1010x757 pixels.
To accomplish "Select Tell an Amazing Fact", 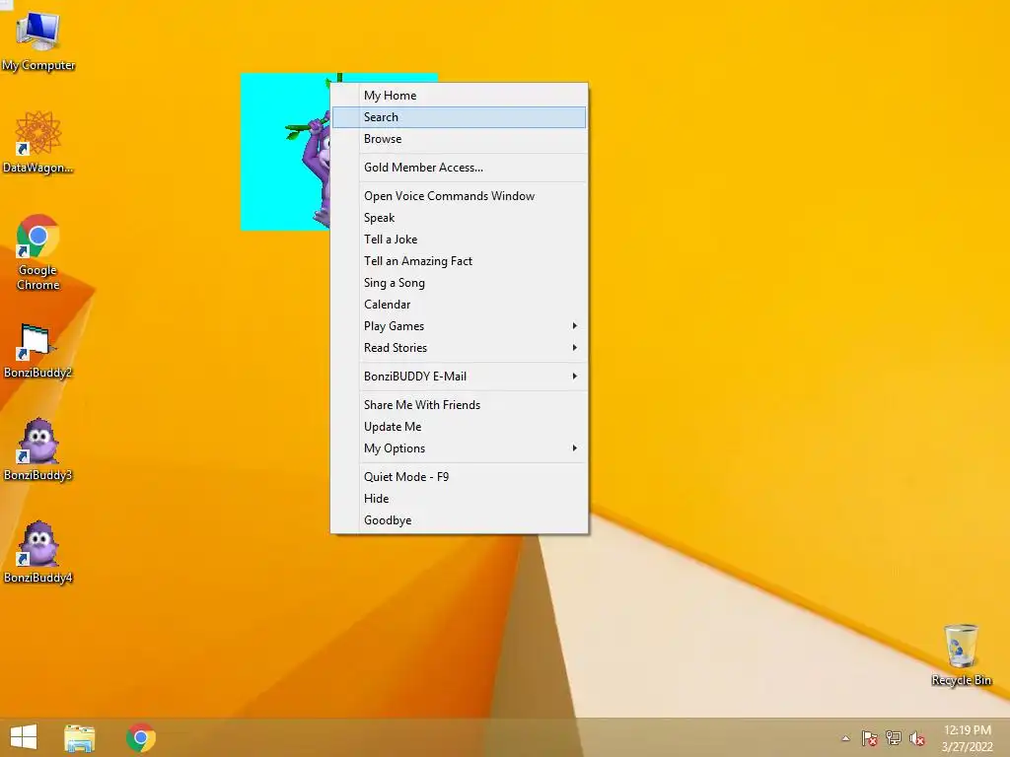I will [459, 260].
